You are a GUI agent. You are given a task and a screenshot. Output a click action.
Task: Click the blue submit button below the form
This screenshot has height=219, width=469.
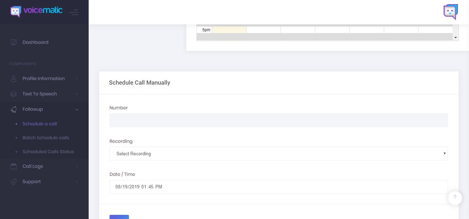point(119,217)
